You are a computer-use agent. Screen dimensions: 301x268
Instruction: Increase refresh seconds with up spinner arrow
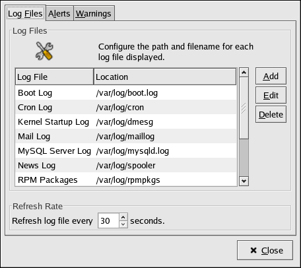(123, 217)
